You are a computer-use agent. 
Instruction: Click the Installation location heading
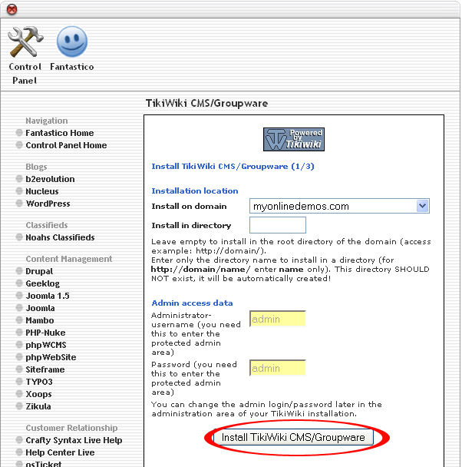(x=195, y=190)
